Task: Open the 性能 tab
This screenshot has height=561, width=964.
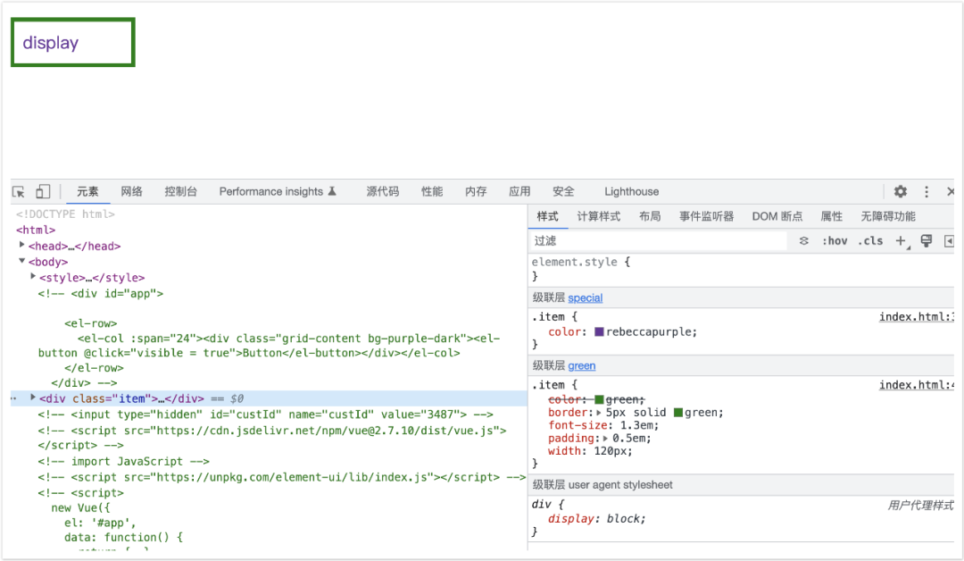Action: (x=432, y=192)
